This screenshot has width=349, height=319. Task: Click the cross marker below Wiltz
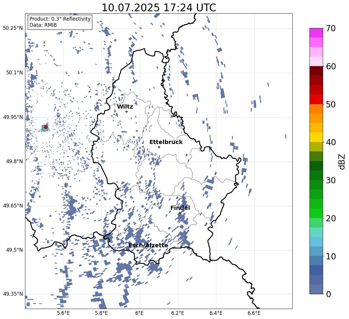click(126, 112)
